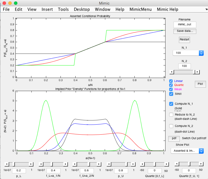
Task: Uncheck the Quartic checkbox
Action: tap(171, 85)
